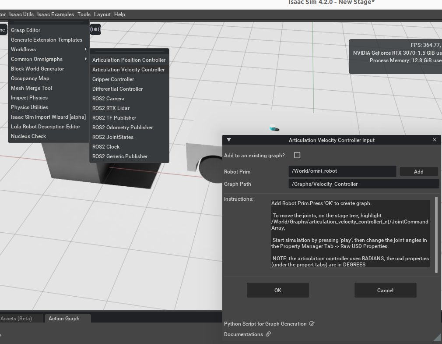Viewport: 442px width, 344px height.
Task: Open the Documentations link icon
Action: point(268,334)
